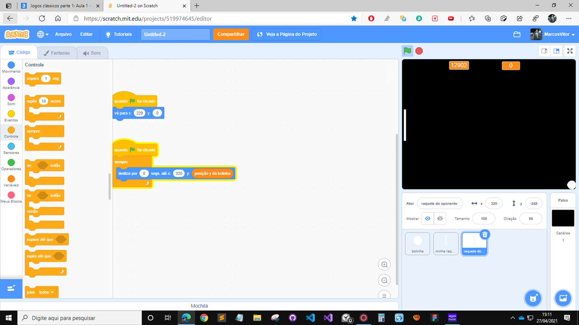Click the 'sempre' block in palette
This screenshot has width=579, height=325.
pyautogui.click(x=33, y=131)
